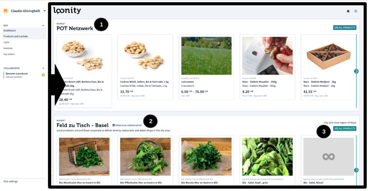Open Role settings link
The image size is (368, 191).
pos(10,181)
